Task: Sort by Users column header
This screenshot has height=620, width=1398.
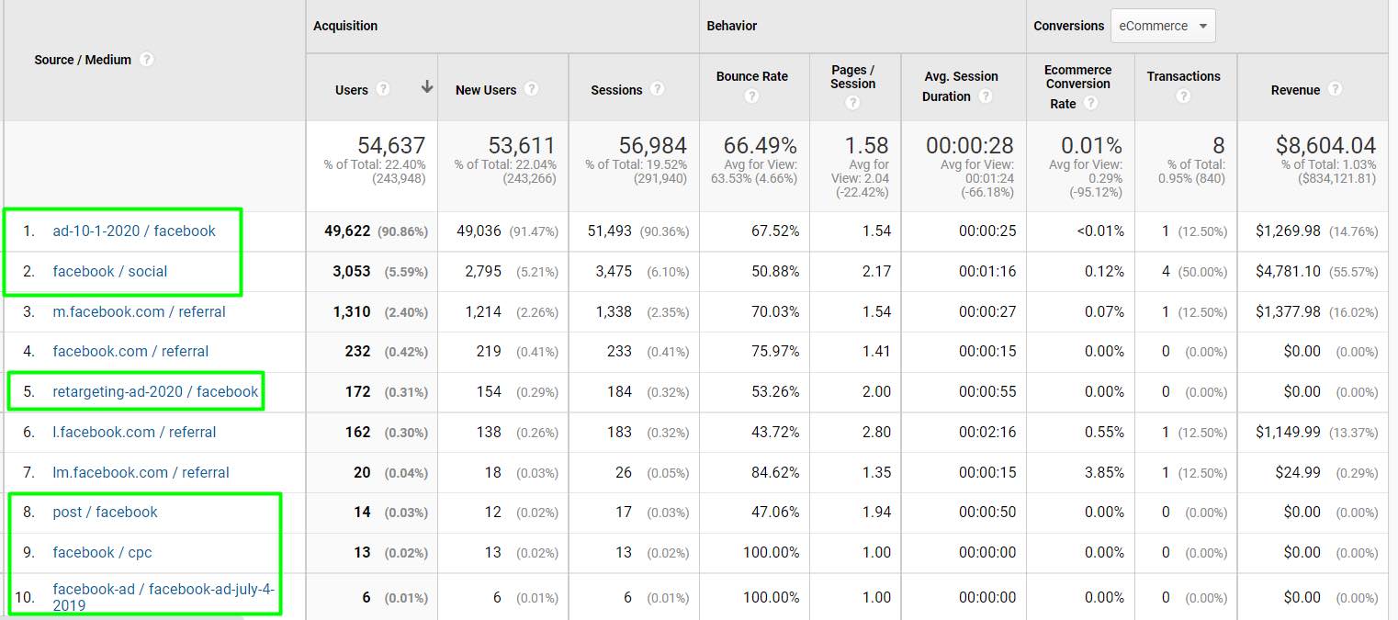Action: point(352,90)
